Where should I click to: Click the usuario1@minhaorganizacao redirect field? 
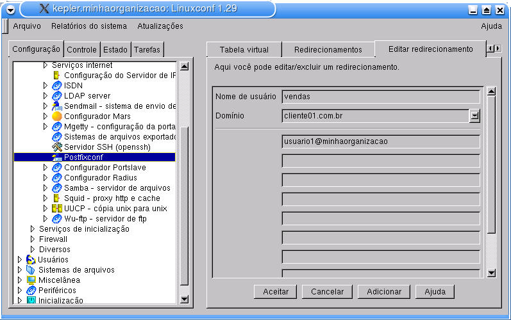pyautogui.click(x=381, y=141)
